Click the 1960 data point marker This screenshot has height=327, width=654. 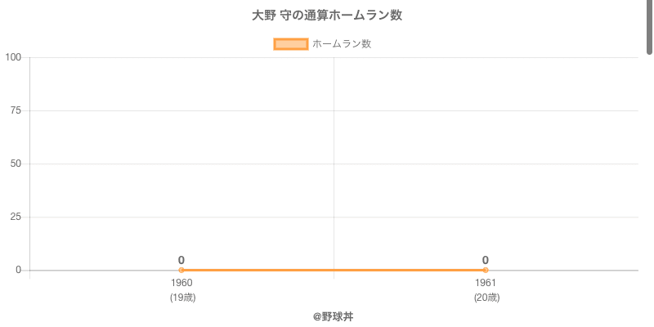pos(181,270)
